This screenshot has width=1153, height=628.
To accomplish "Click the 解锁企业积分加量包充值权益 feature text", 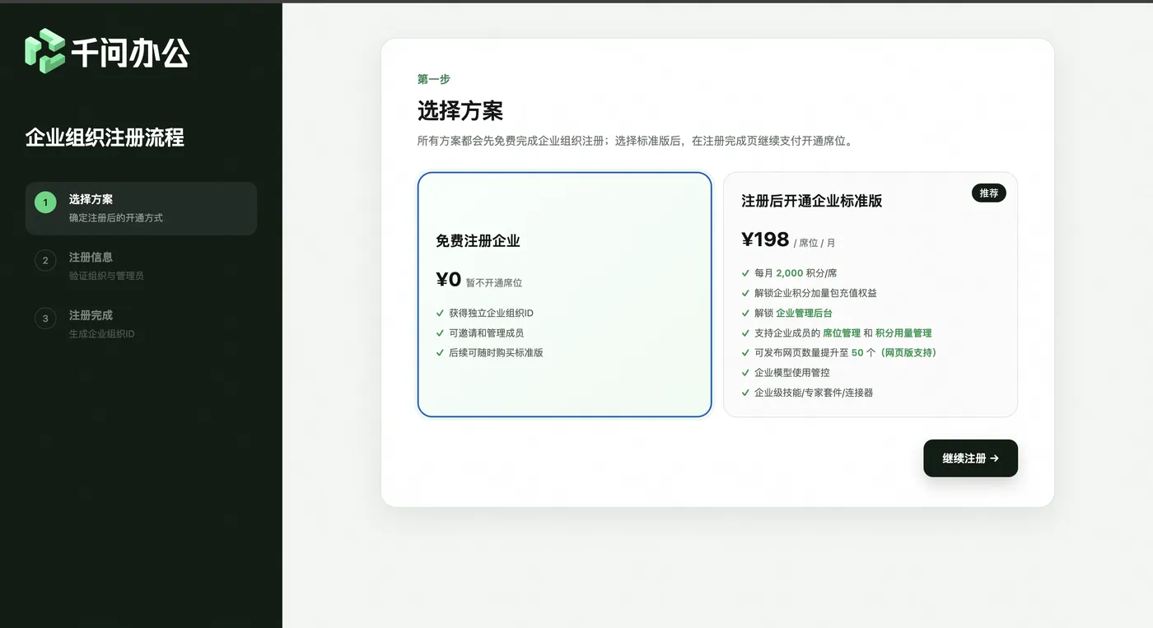I will (x=815, y=292).
